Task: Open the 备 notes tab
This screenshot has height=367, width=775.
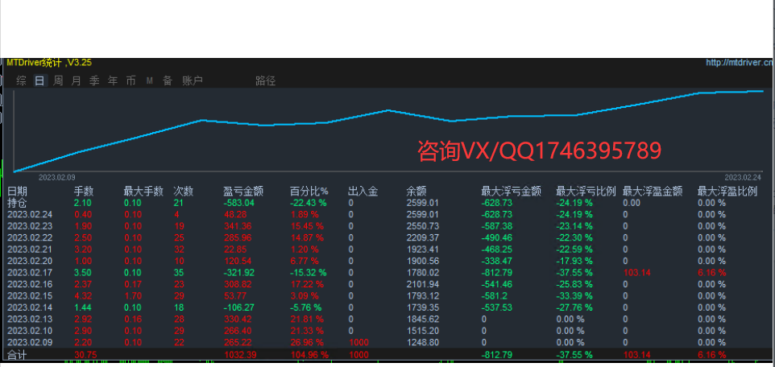Action: pyautogui.click(x=168, y=81)
